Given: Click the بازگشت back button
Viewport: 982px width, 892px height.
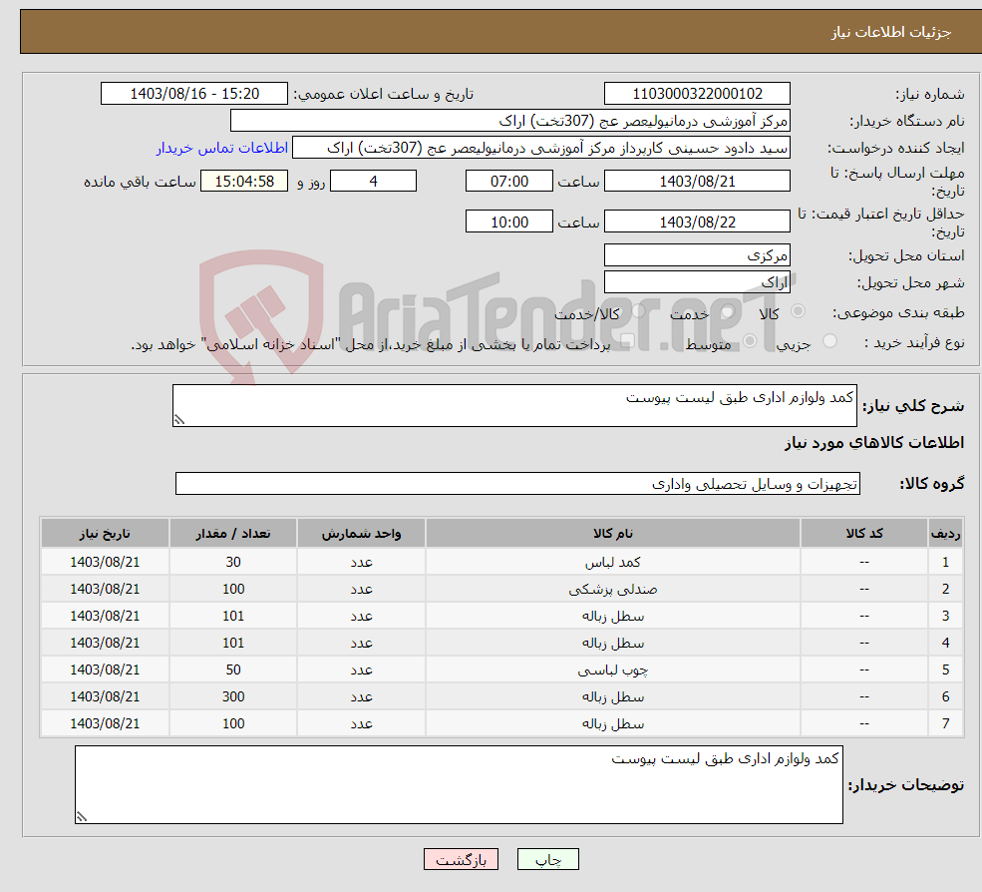Looking at the screenshot, I should [x=461, y=859].
